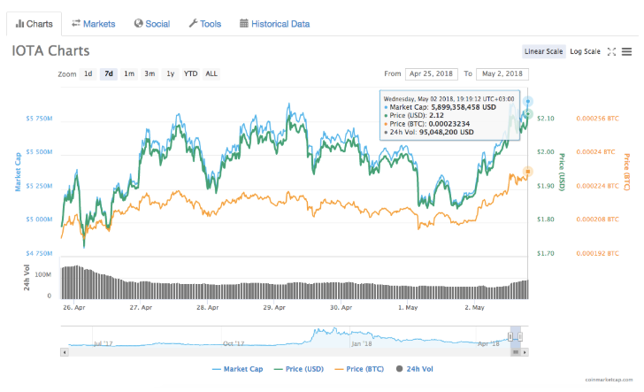Open the Social tab

click(x=152, y=24)
